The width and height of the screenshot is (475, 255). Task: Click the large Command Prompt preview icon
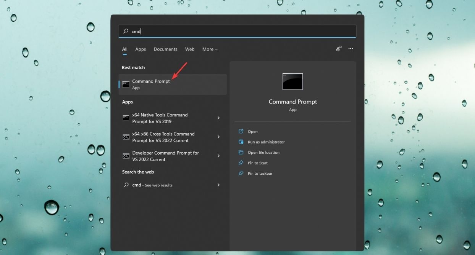point(292,81)
